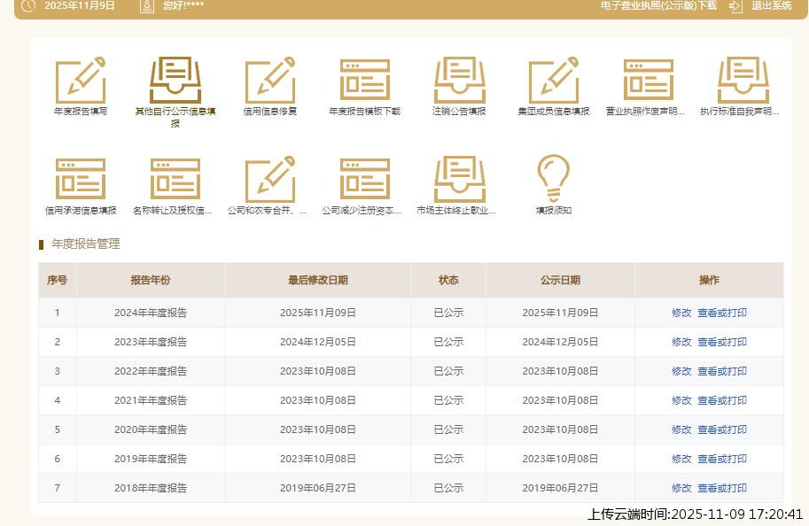Click 修改 for the 2021年年度报告
Image resolution: width=809 pixels, height=526 pixels.
[681, 400]
